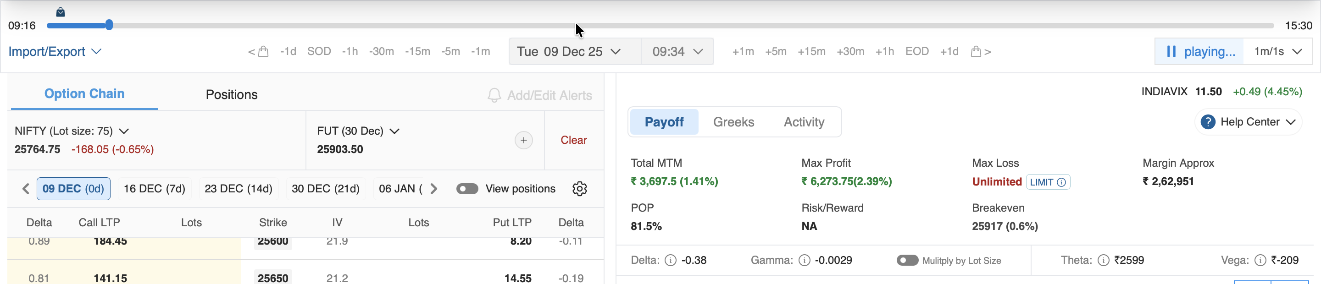Expand the 1m/1s playback speed dropdown

click(1277, 52)
